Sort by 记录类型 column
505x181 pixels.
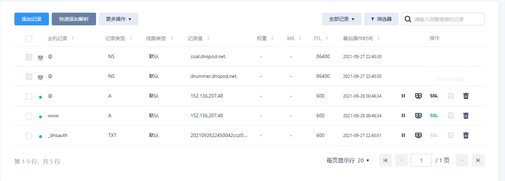(x=131, y=38)
